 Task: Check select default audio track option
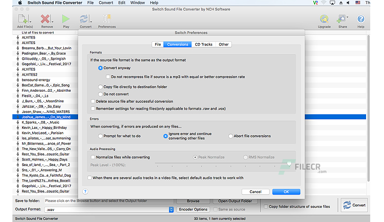(x=90, y=178)
